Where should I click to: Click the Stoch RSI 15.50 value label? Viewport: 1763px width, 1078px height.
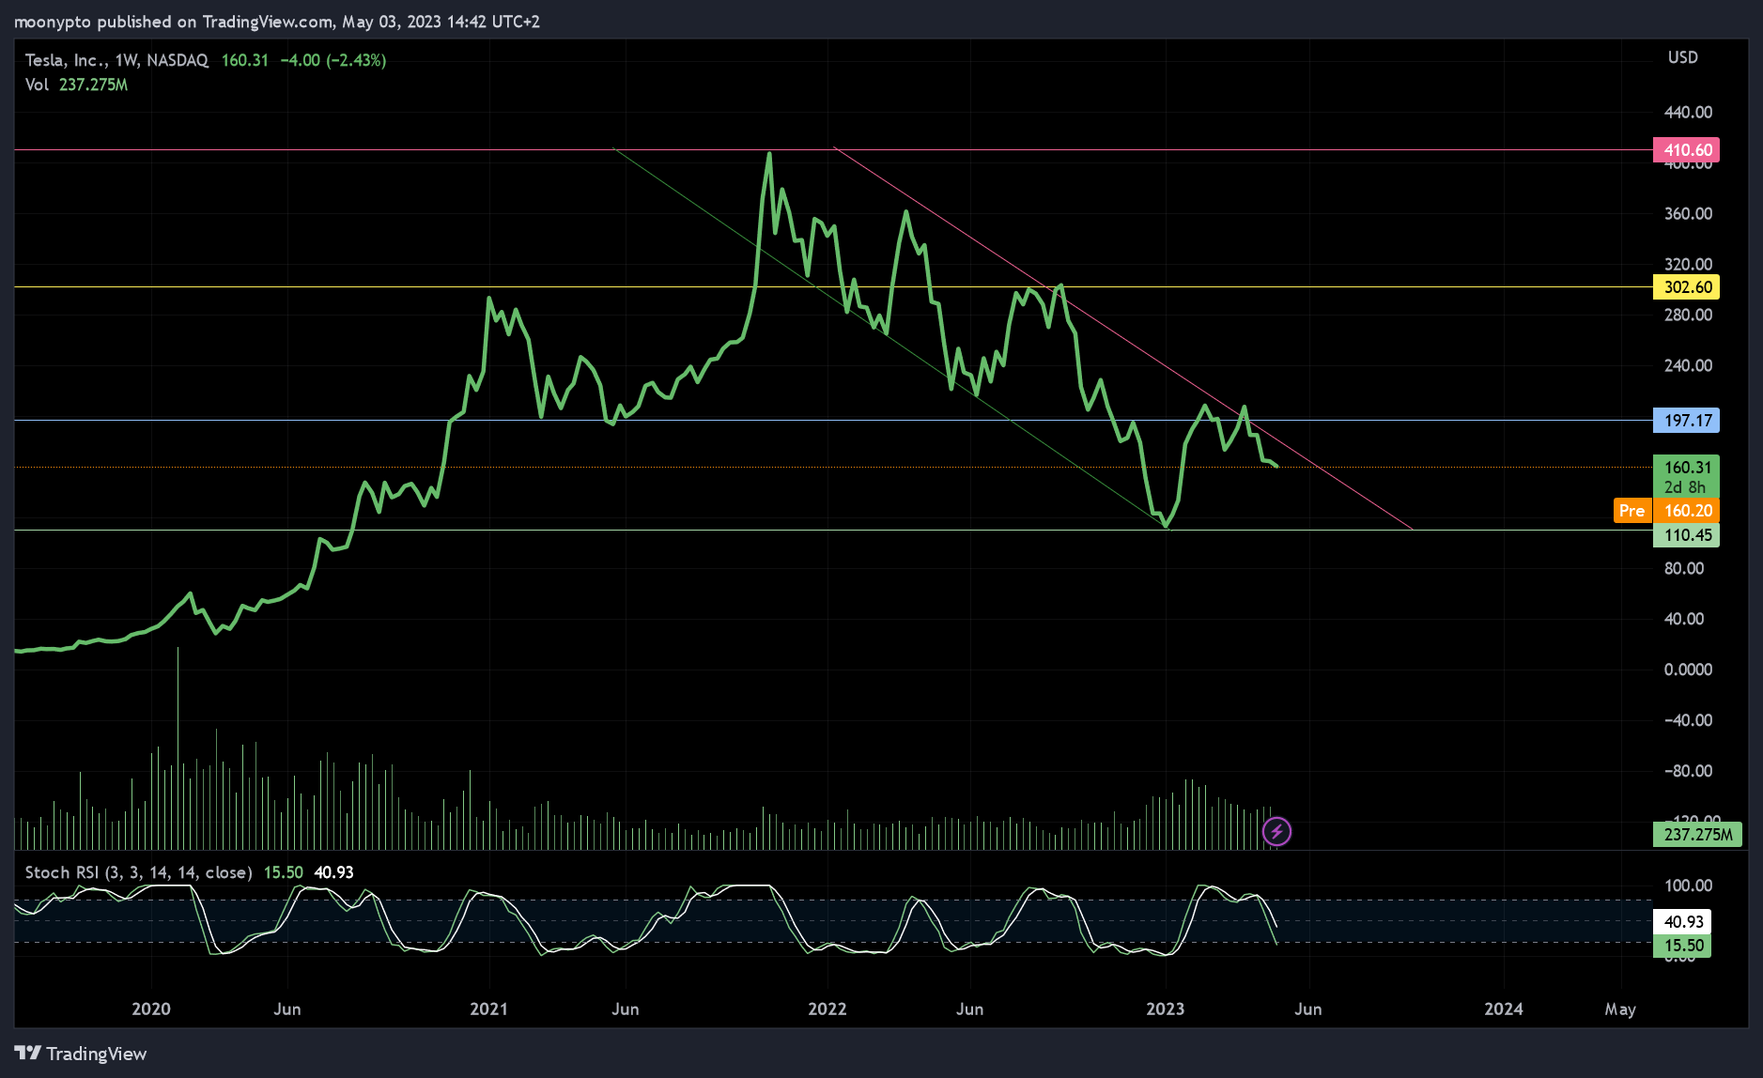point(1682,946)
